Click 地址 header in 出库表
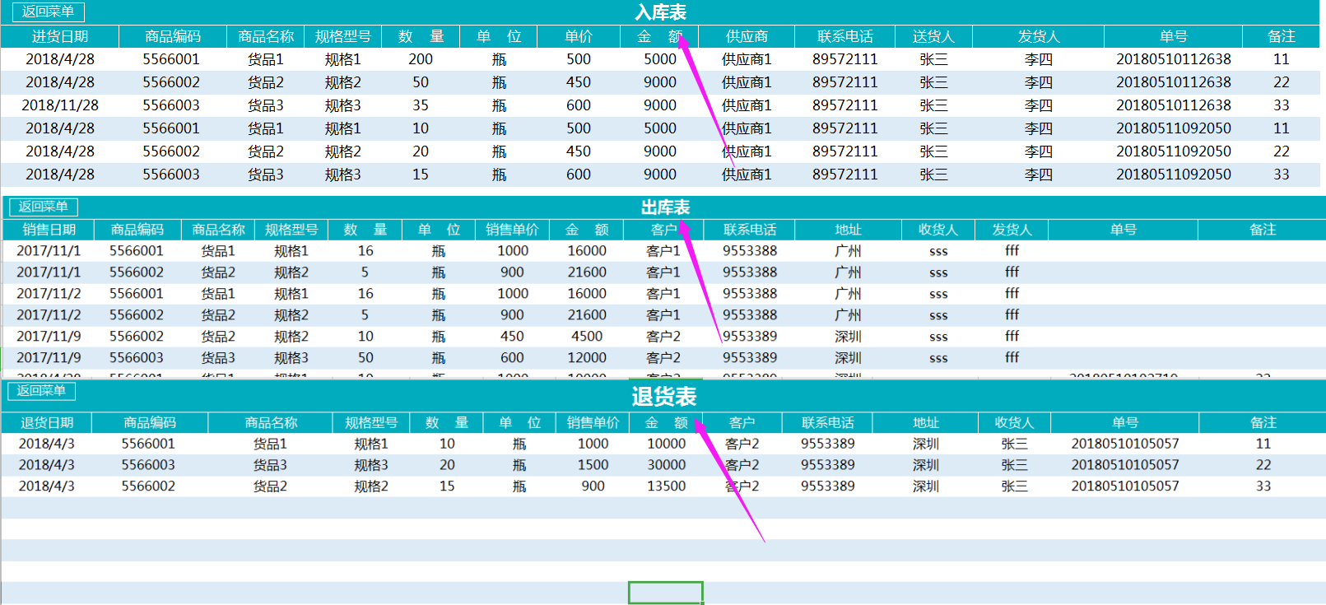Viewport: 1326px width, 605px height. pos(848,230)
